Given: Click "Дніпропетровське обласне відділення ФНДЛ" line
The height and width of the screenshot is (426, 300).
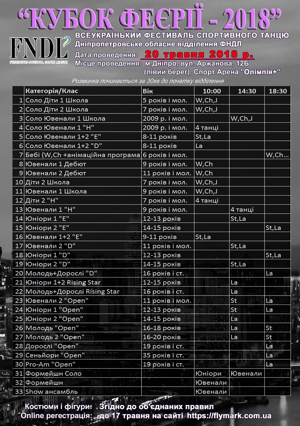Looking at the screenshot, I should coord(158,44).
